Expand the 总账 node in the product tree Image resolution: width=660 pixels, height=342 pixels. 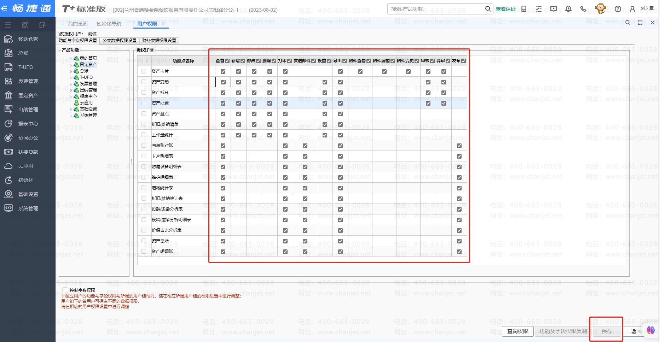71,71
